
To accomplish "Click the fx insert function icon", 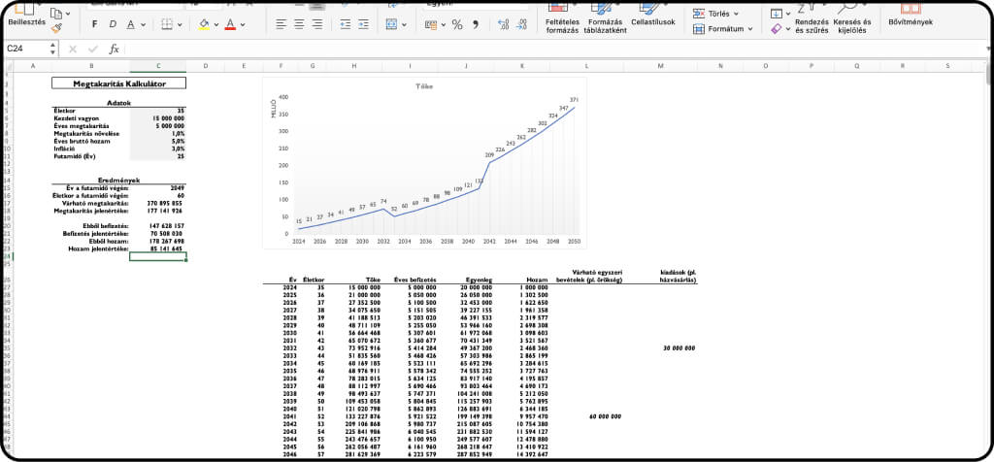I will (114, 48).
